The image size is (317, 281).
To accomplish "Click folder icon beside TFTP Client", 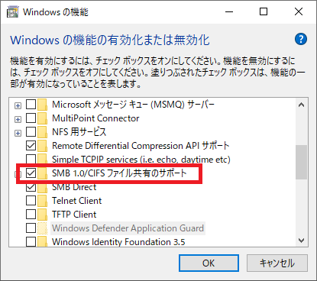I will 42,215.
